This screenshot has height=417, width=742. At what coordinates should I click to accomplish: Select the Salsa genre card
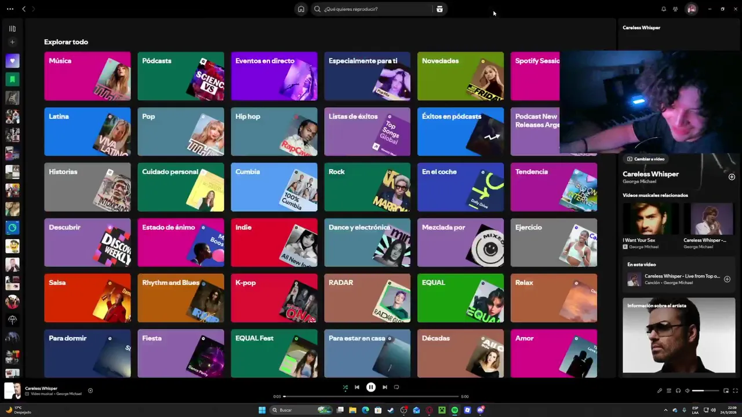(x=88, y=298)
